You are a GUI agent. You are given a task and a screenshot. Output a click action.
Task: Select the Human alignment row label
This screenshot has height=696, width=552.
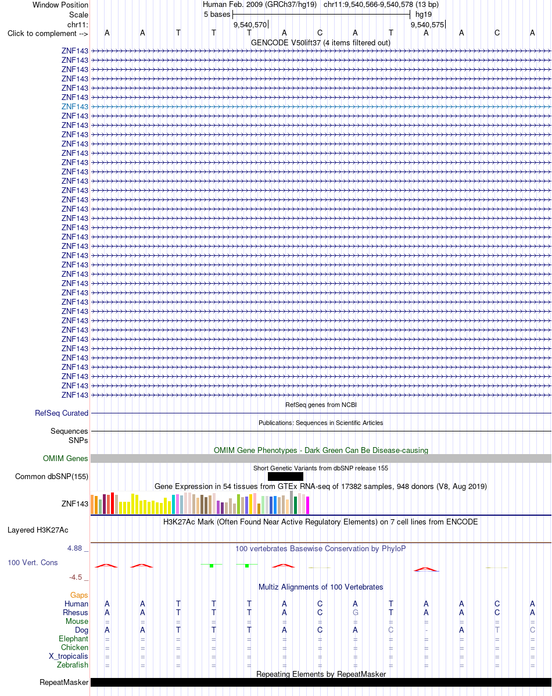pyautogui.click(x=76, y=604)
